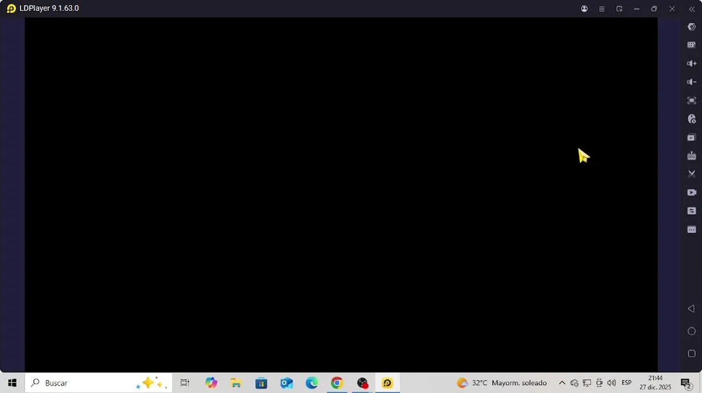Open Microsoft Edge from taskbar
Screen dimensions: 702x393
pos(312,383)
